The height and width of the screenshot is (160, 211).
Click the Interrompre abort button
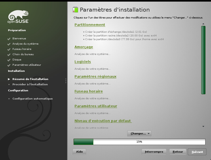(x=154, y=152)
